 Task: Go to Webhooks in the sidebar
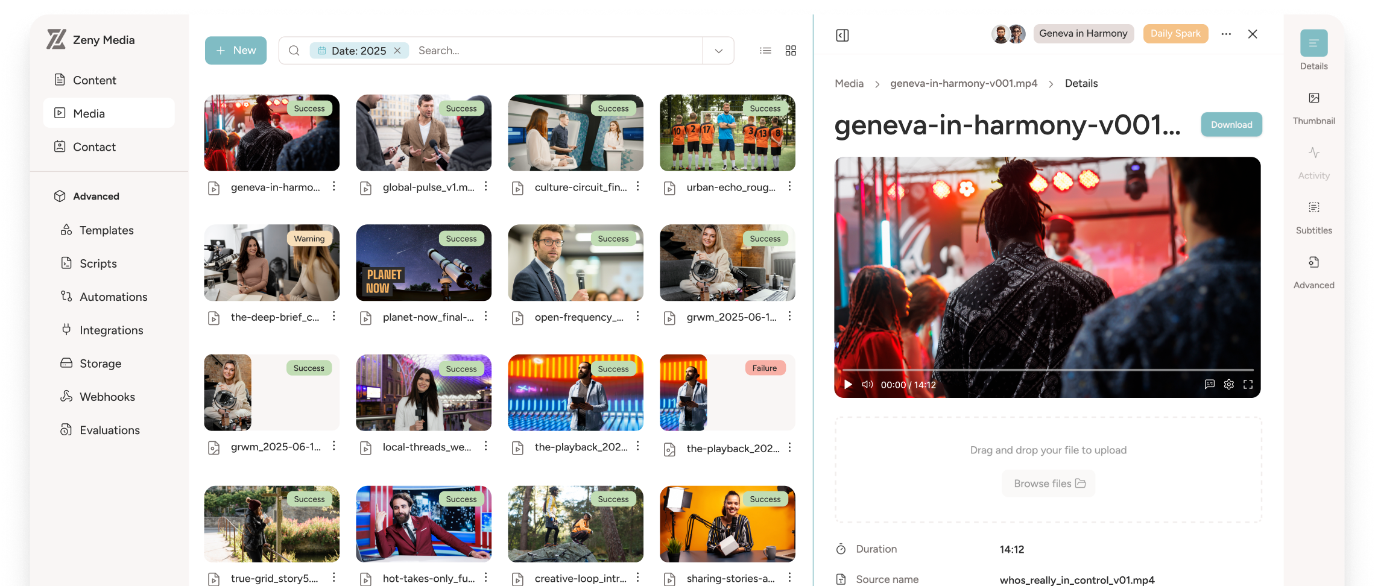(107, 397)
